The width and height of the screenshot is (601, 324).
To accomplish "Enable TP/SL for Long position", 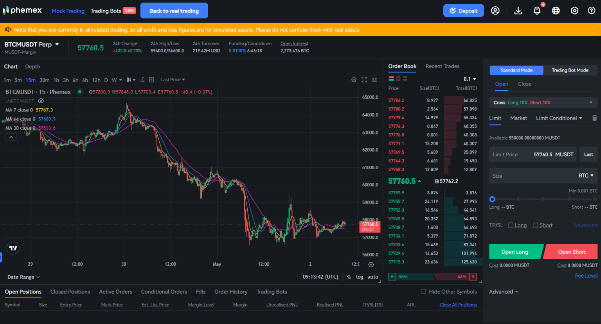I will (x=510, y=225).
